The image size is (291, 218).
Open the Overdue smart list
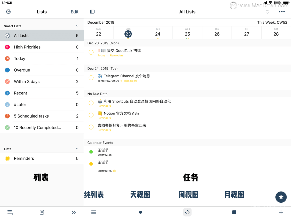click(42, 70)
